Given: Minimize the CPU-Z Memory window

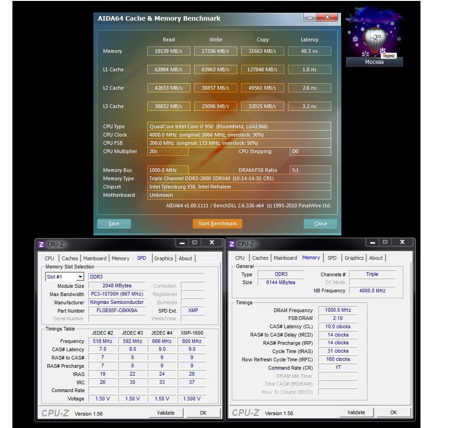Looking at the screenshot, I should click(373, 242).
